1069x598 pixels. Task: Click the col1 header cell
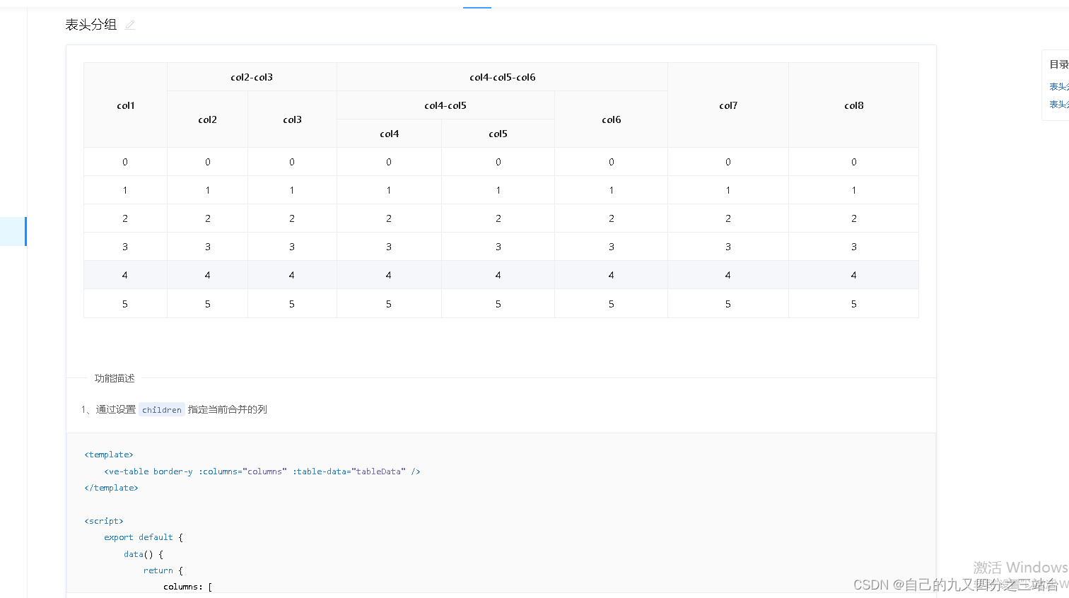point(126,105)
